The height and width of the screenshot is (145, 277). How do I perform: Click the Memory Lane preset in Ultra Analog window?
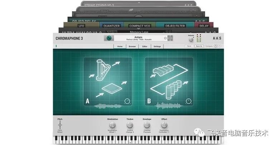tap(139, 32)
